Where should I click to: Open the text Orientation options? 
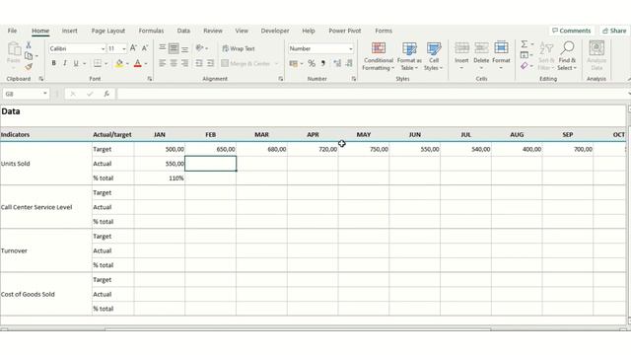click(x=200, y=48)
